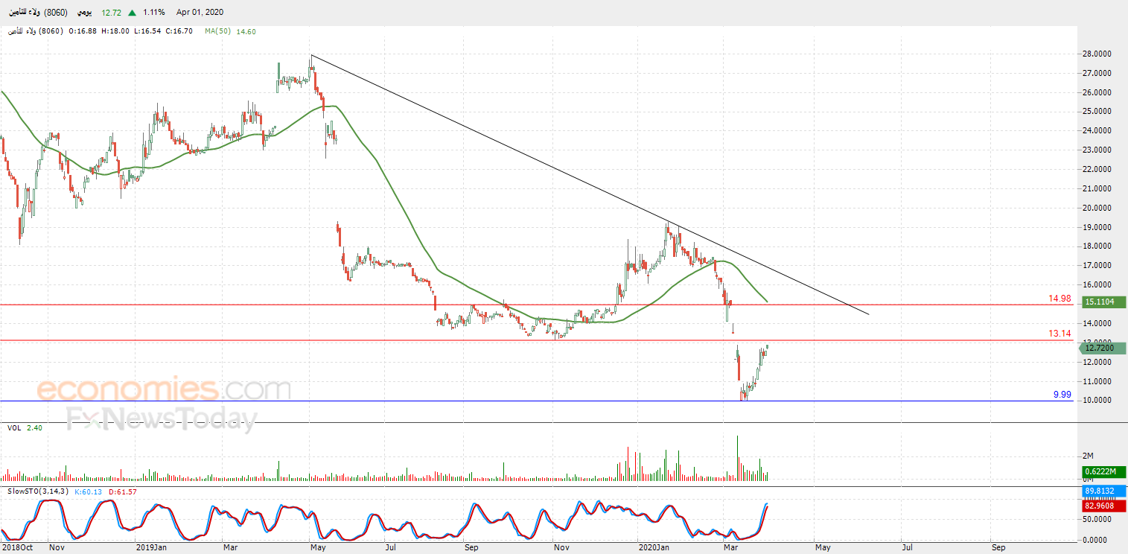The width and height of the screenshot is (1128, 554).
Task: Click the blue 9.99 support level label
Action: click(1062, 395)
